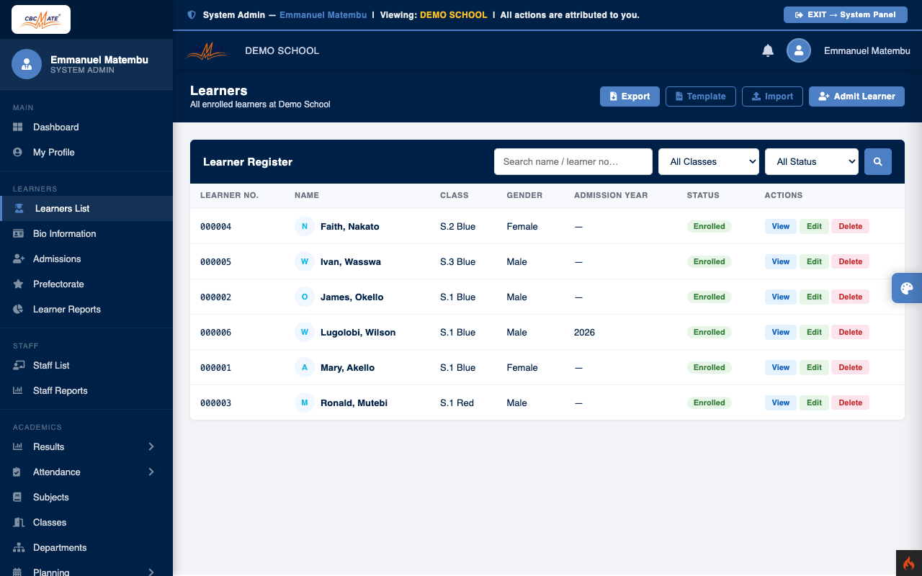Click the CBC Mate logo in sidebar

41,19
